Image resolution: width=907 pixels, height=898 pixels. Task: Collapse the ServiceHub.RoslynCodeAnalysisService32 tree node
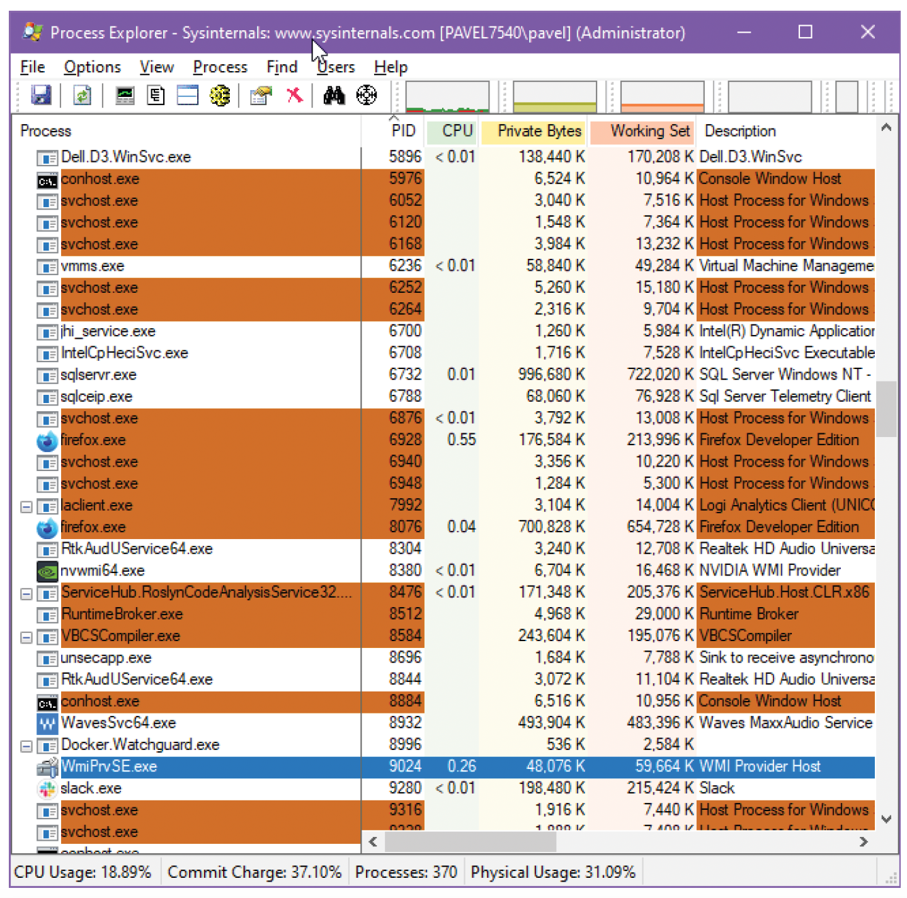pos(26,594)
